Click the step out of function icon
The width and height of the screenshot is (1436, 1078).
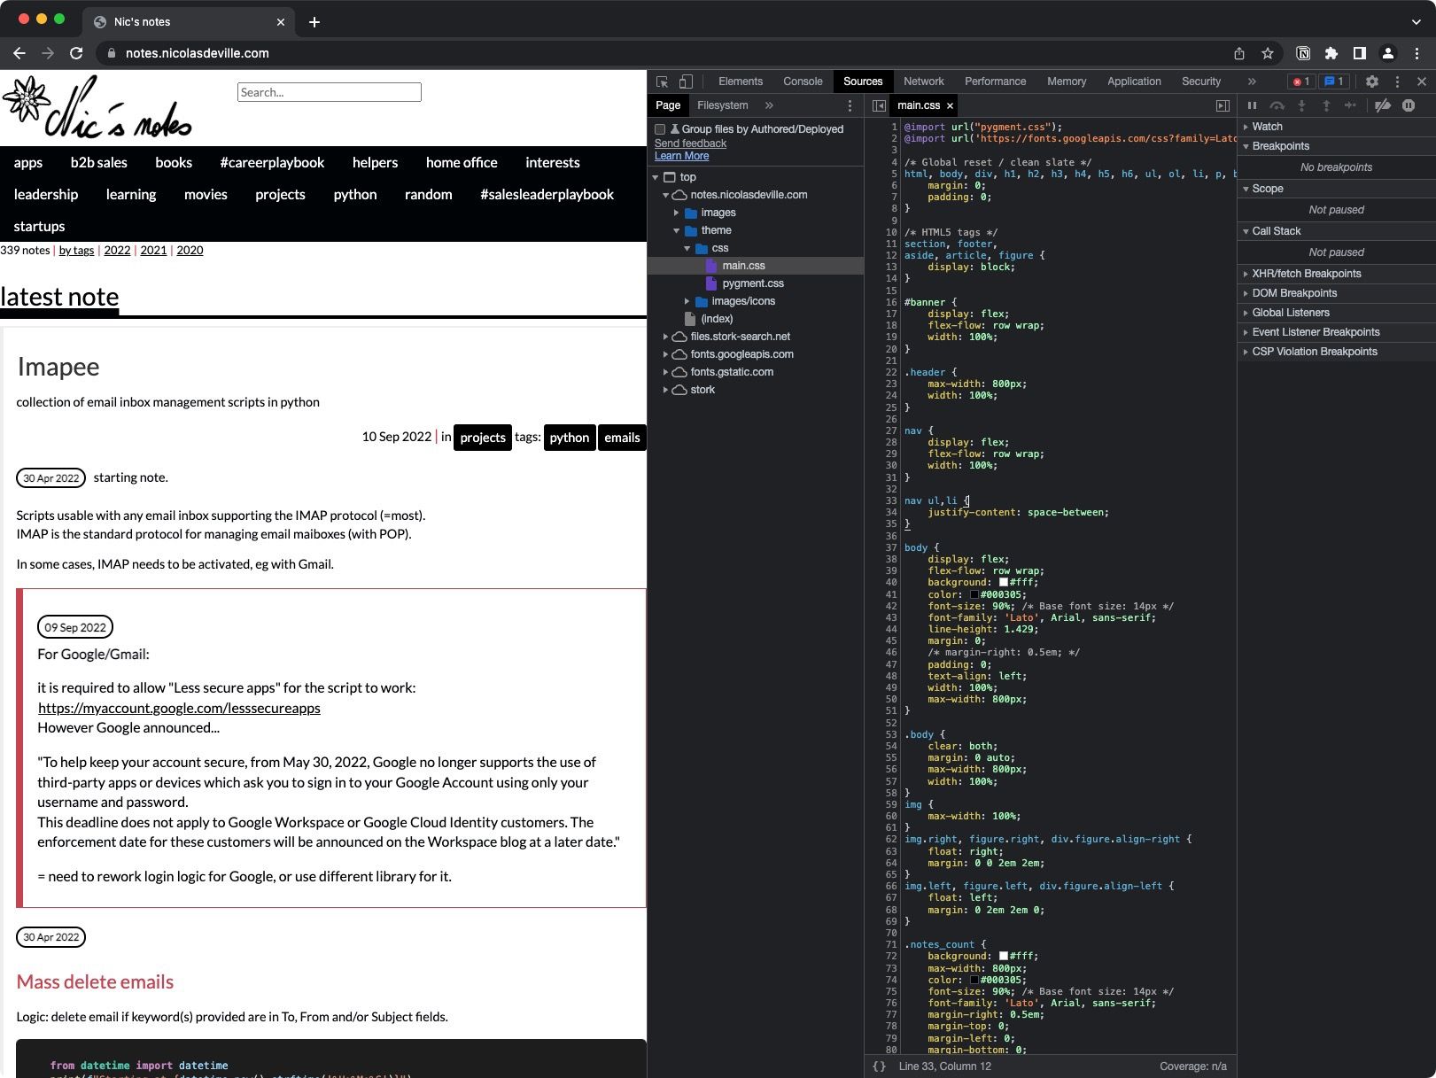(x=1326, y=105)
